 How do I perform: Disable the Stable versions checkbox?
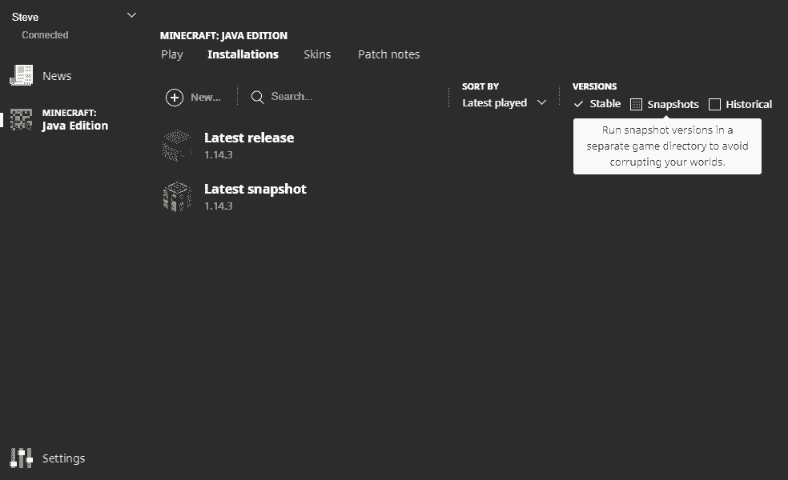click(x=579, y=104)
